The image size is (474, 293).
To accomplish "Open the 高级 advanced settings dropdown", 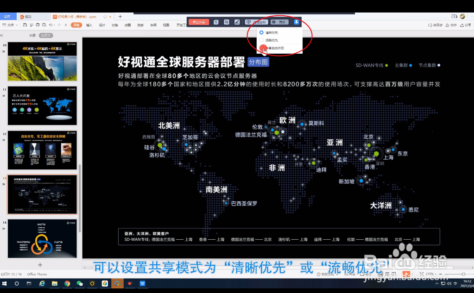I will [x=279, y=22].
